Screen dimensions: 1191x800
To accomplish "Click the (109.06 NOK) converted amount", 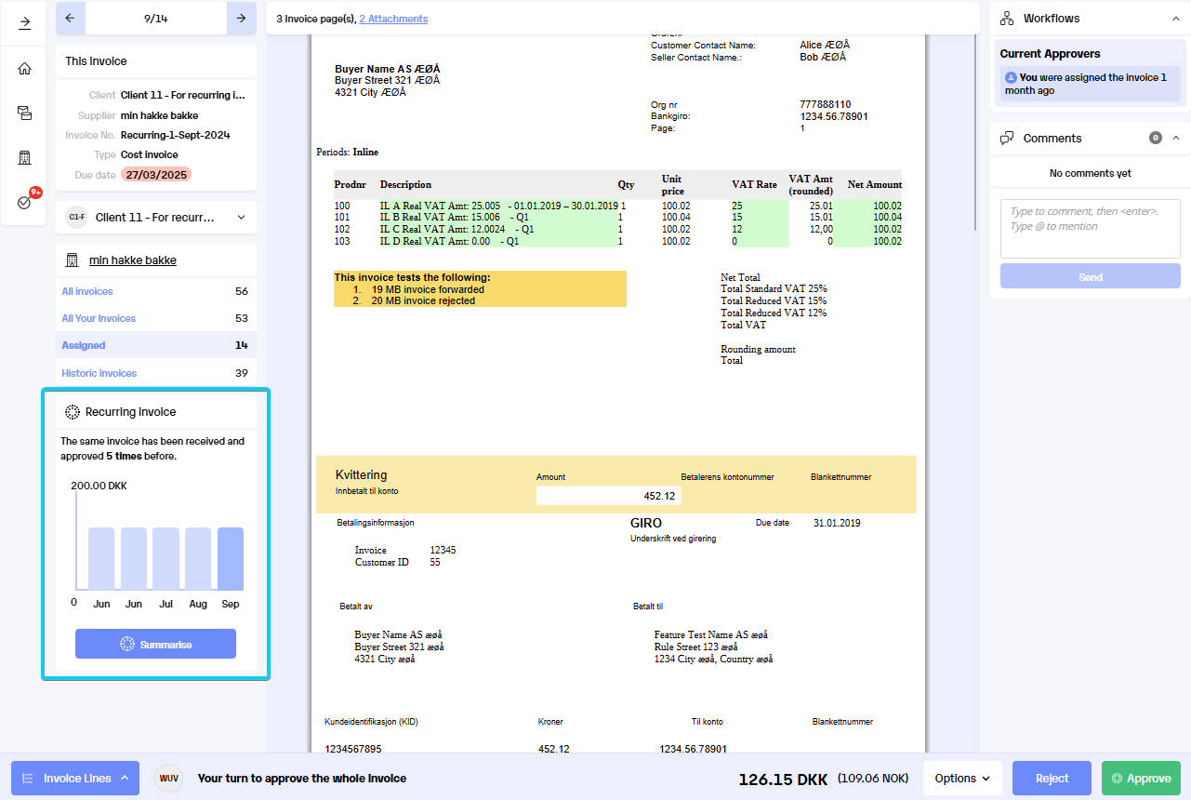I will [x=874, y=779].
